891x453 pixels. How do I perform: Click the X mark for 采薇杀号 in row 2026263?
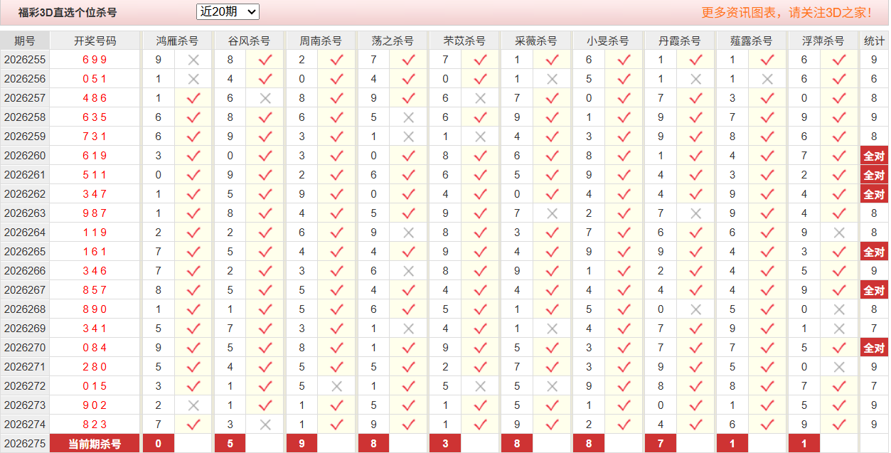coord(553,213)
